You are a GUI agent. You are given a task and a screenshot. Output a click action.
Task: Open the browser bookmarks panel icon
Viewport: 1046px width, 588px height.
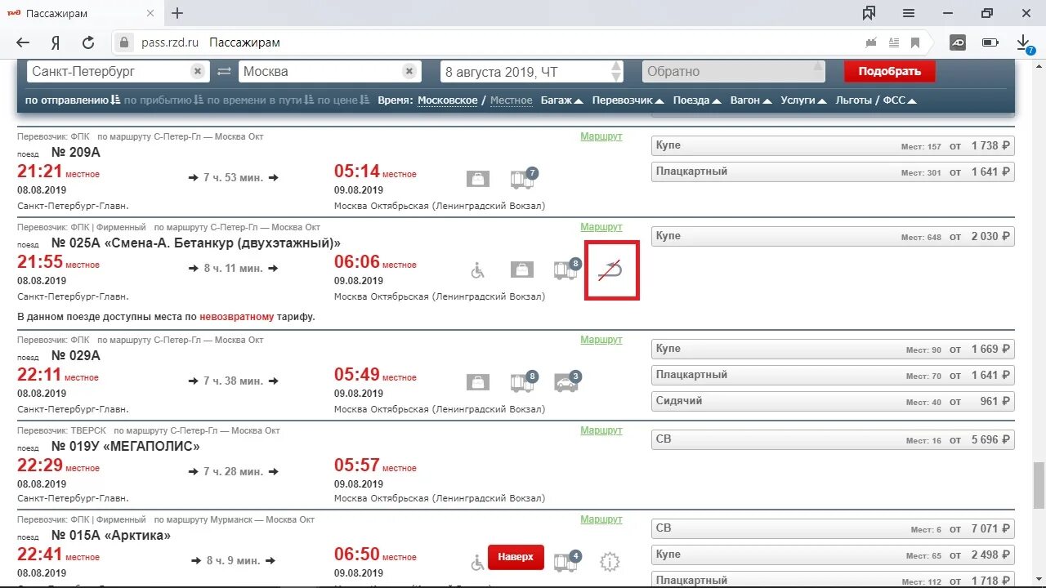pyautogui.click(x=869, y=13)
